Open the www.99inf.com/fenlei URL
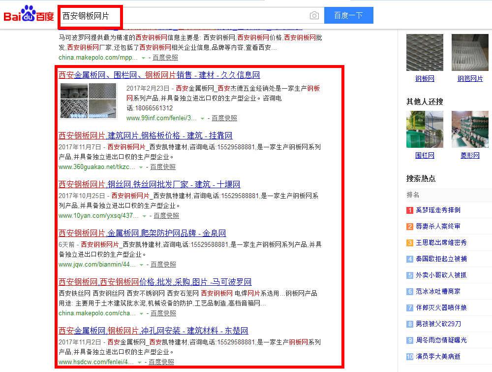This screenshot has height=372, width=492. (161, 118)
